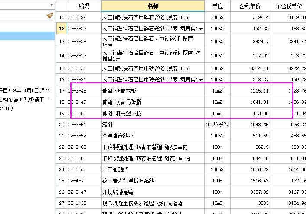Click price cell 1641.31

click(250, 102)
